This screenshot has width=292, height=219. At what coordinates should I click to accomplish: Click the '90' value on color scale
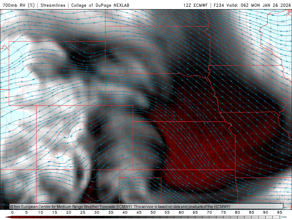pos(266,212)
